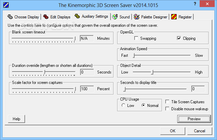This screenshot has width=217, height=140.
Task: Click the Duration override seconds field
Action: [x=87, y=72]
